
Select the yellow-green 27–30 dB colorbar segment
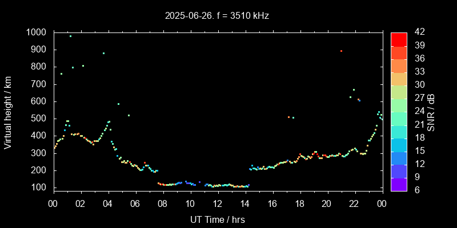pos(399,91)
